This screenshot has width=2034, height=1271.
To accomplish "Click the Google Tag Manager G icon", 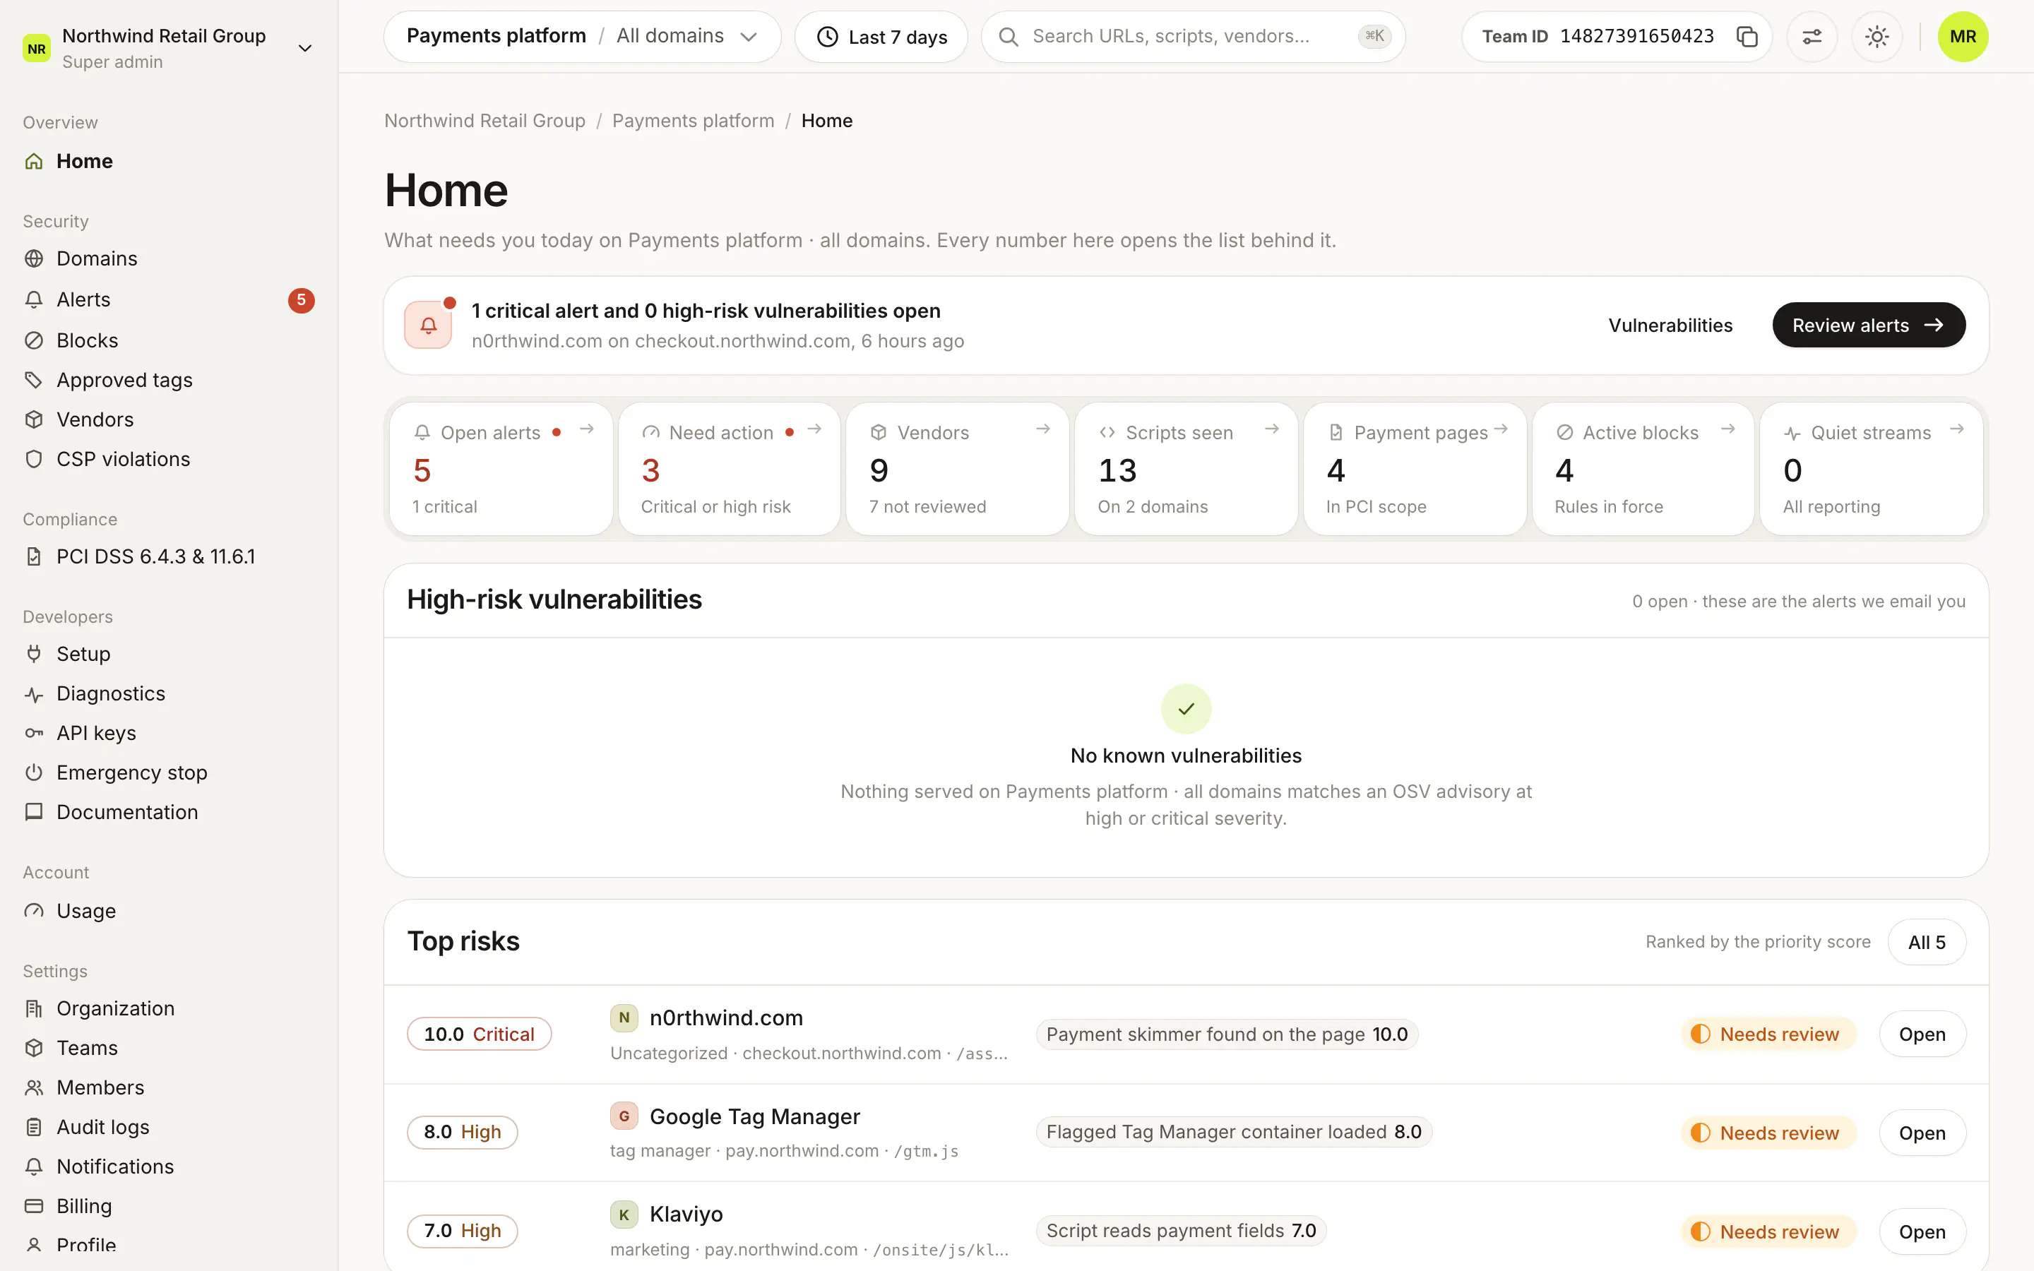I will click(624, 1116).
